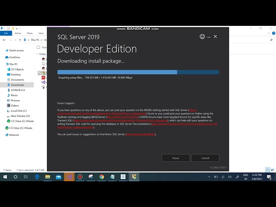Launch Microsoft Edge from taskbar

[x=37, y=177]
